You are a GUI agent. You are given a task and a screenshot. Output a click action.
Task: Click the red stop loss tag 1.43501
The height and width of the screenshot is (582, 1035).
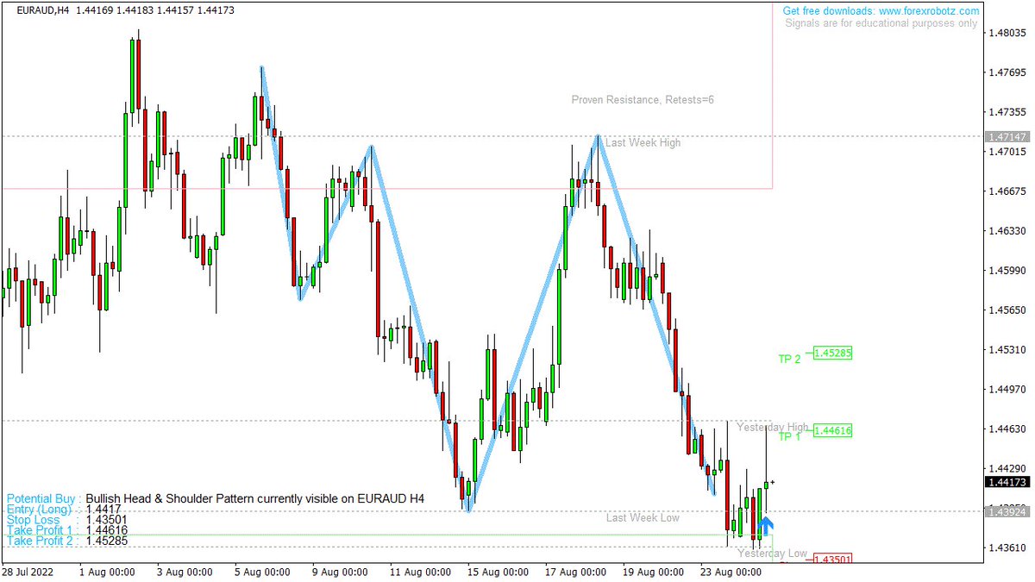[x=832, y=559]
